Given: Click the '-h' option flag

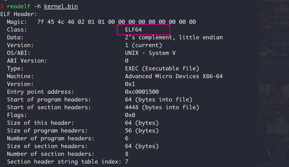Looking at the screenshot, I should coord(37,6).
